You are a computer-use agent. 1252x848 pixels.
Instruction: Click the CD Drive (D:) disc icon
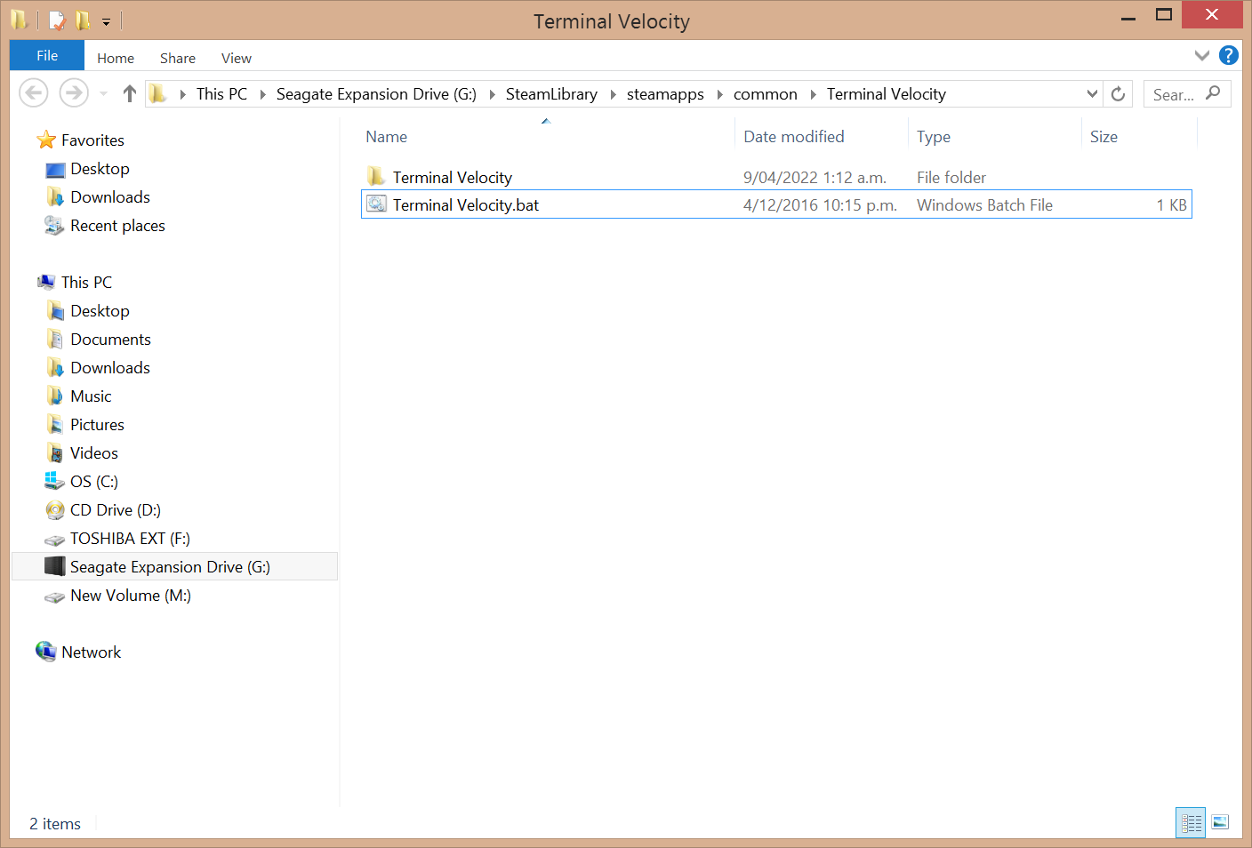coord(55,510)
